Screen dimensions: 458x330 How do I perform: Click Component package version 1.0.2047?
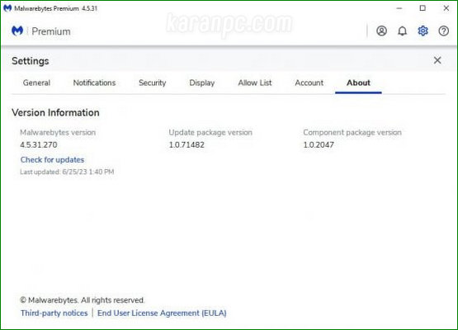(319, 145)
